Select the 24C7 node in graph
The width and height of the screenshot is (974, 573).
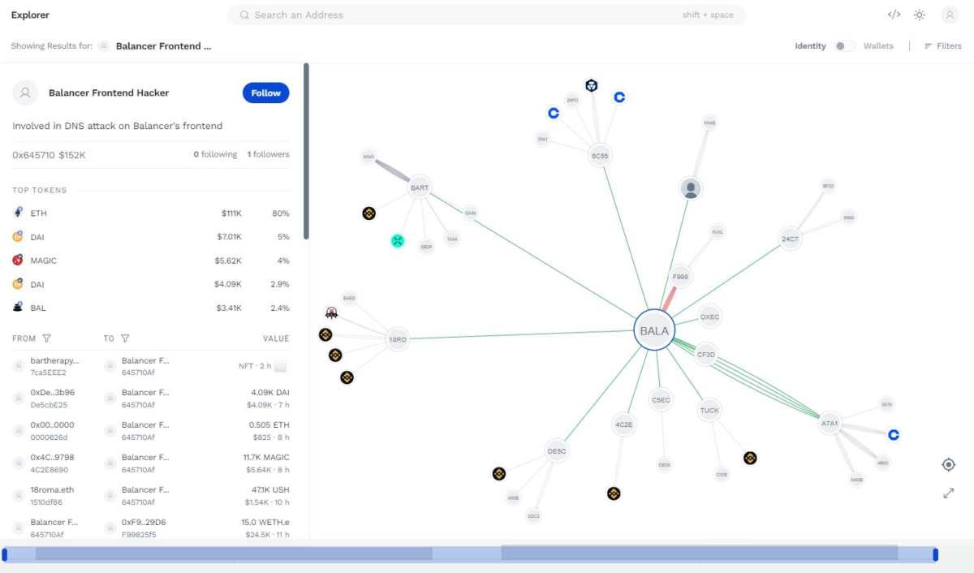tap(790, 239)
